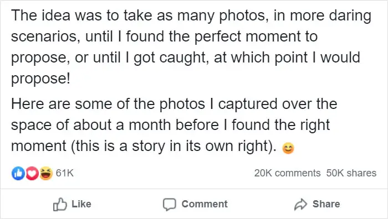Click the blue thumbs-up reaction icon

(18, 173)
